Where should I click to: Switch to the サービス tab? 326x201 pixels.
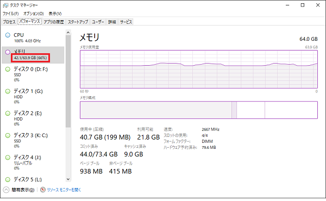(x=126, y=22)
